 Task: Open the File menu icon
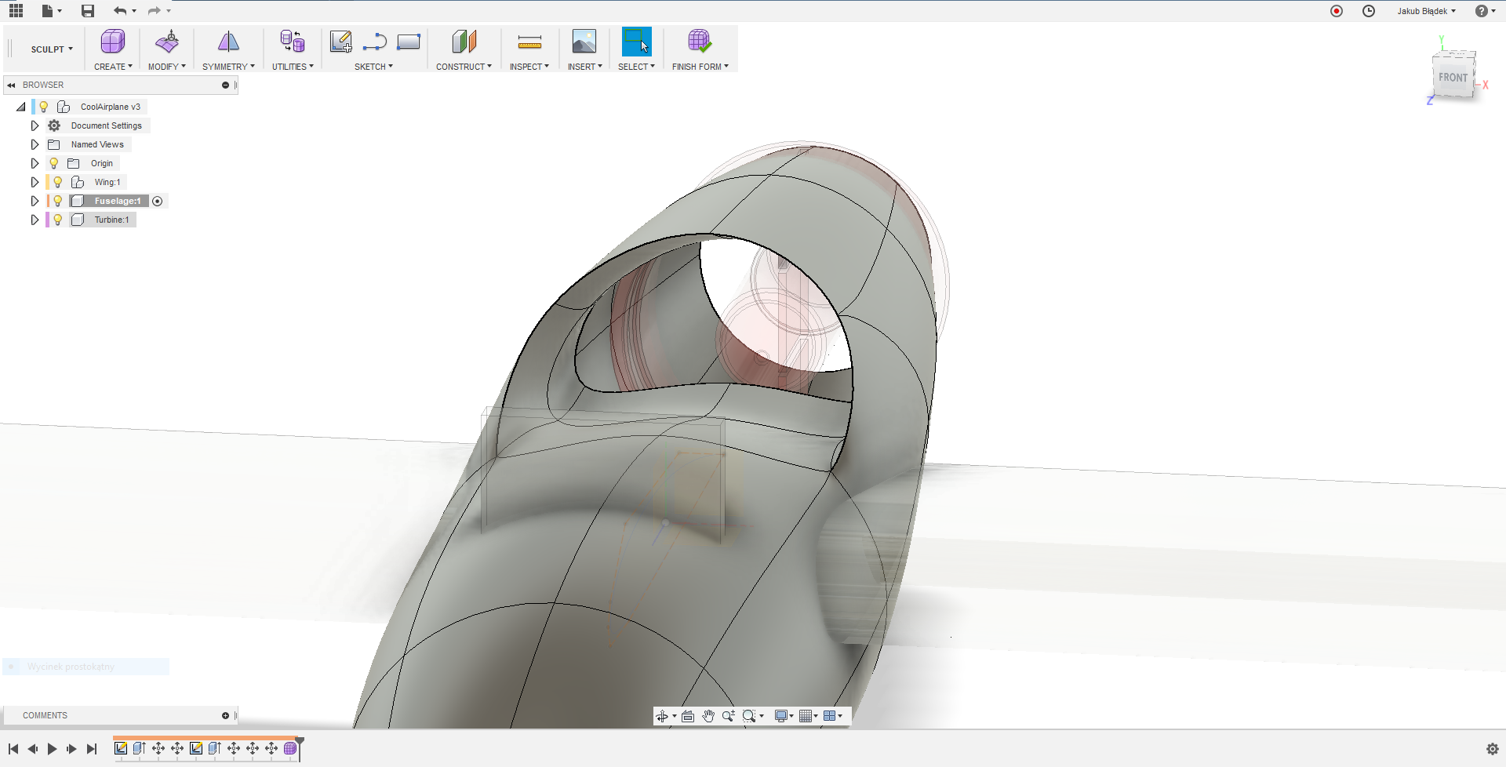(x=48, y=11)
